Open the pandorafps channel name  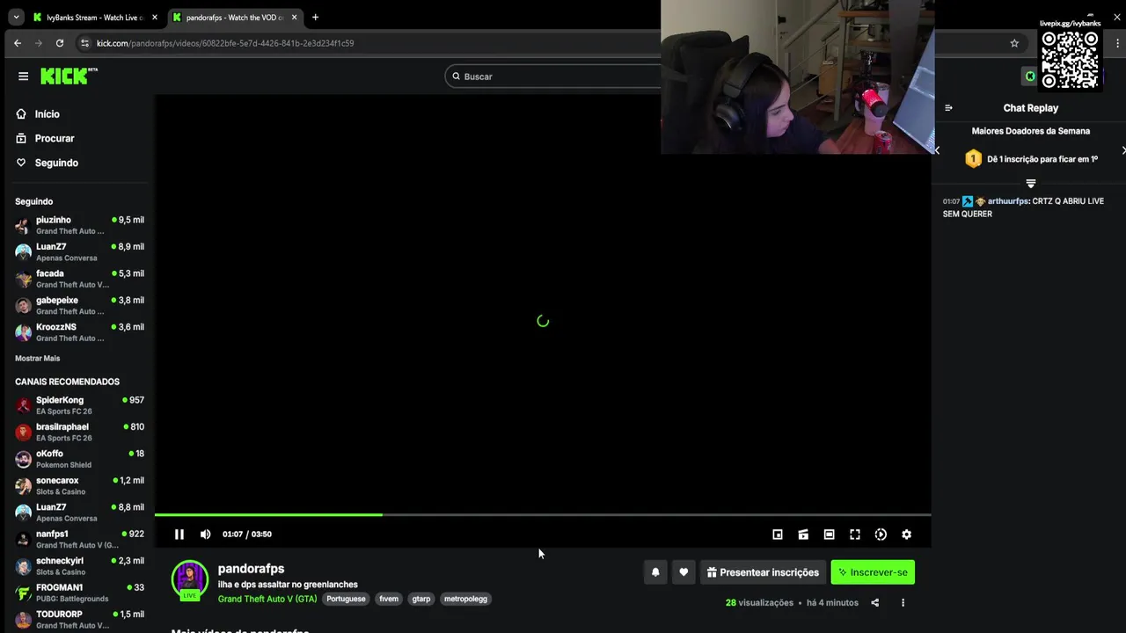[251, 569]
